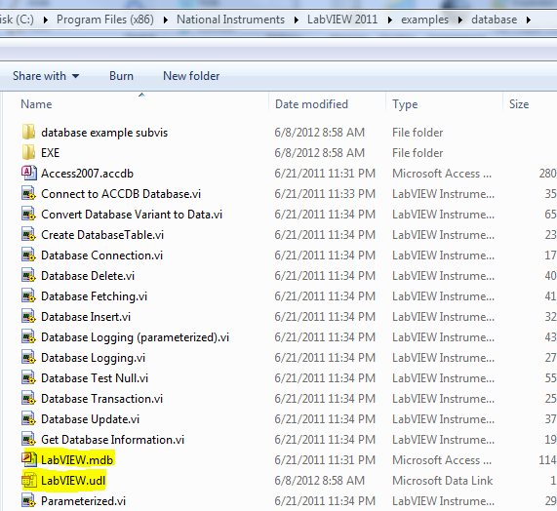Click the Connect to ACCDB Database.vi icon

click(x=28, y=194)
